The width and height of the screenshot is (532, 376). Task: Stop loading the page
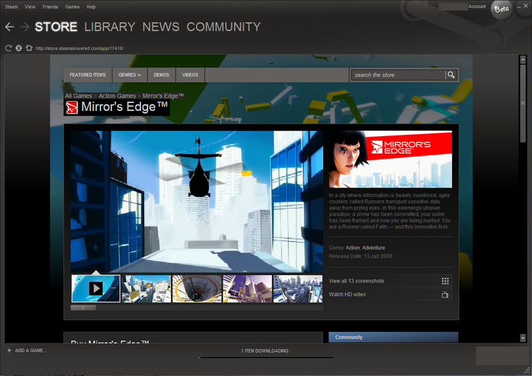pos(19,48)
